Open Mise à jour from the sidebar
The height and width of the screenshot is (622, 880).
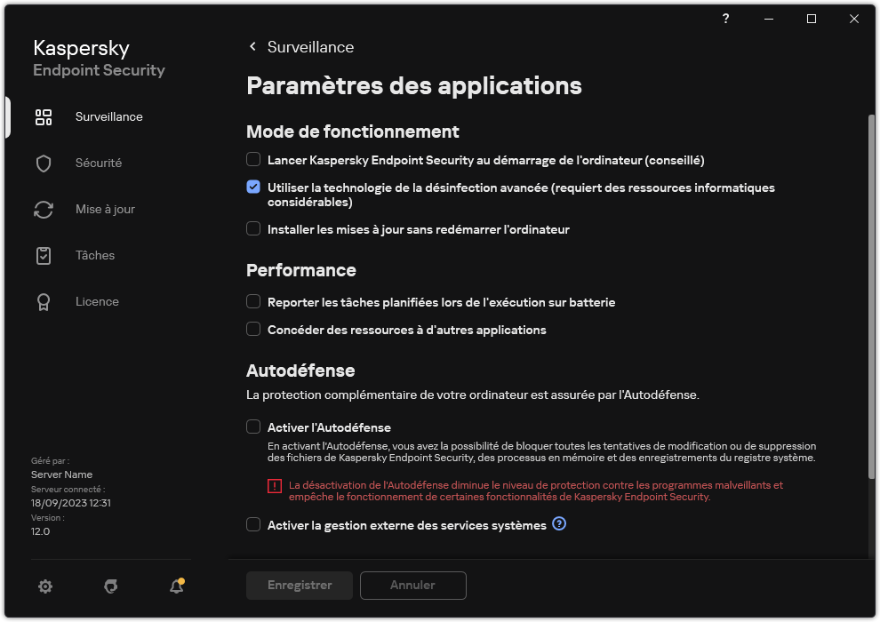[x=105, y=209]
